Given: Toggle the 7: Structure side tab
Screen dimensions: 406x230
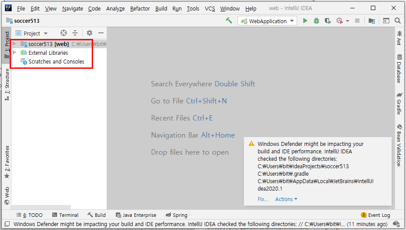Looking at the screenshot, I should (7, 84).
